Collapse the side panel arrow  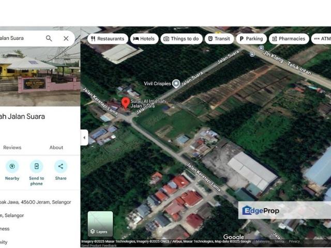point(84,137)
